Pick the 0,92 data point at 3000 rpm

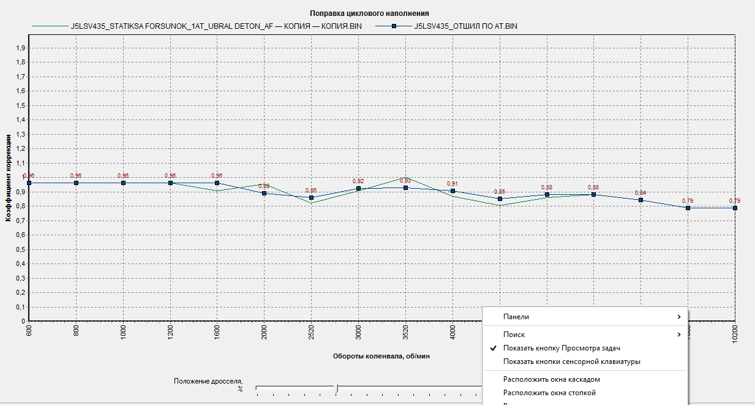pyautogui.click(x=358, y=189)
